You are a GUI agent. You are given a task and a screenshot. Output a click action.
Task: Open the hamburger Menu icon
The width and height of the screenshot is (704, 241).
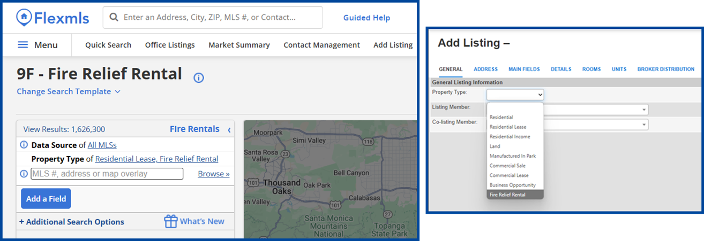23,45
